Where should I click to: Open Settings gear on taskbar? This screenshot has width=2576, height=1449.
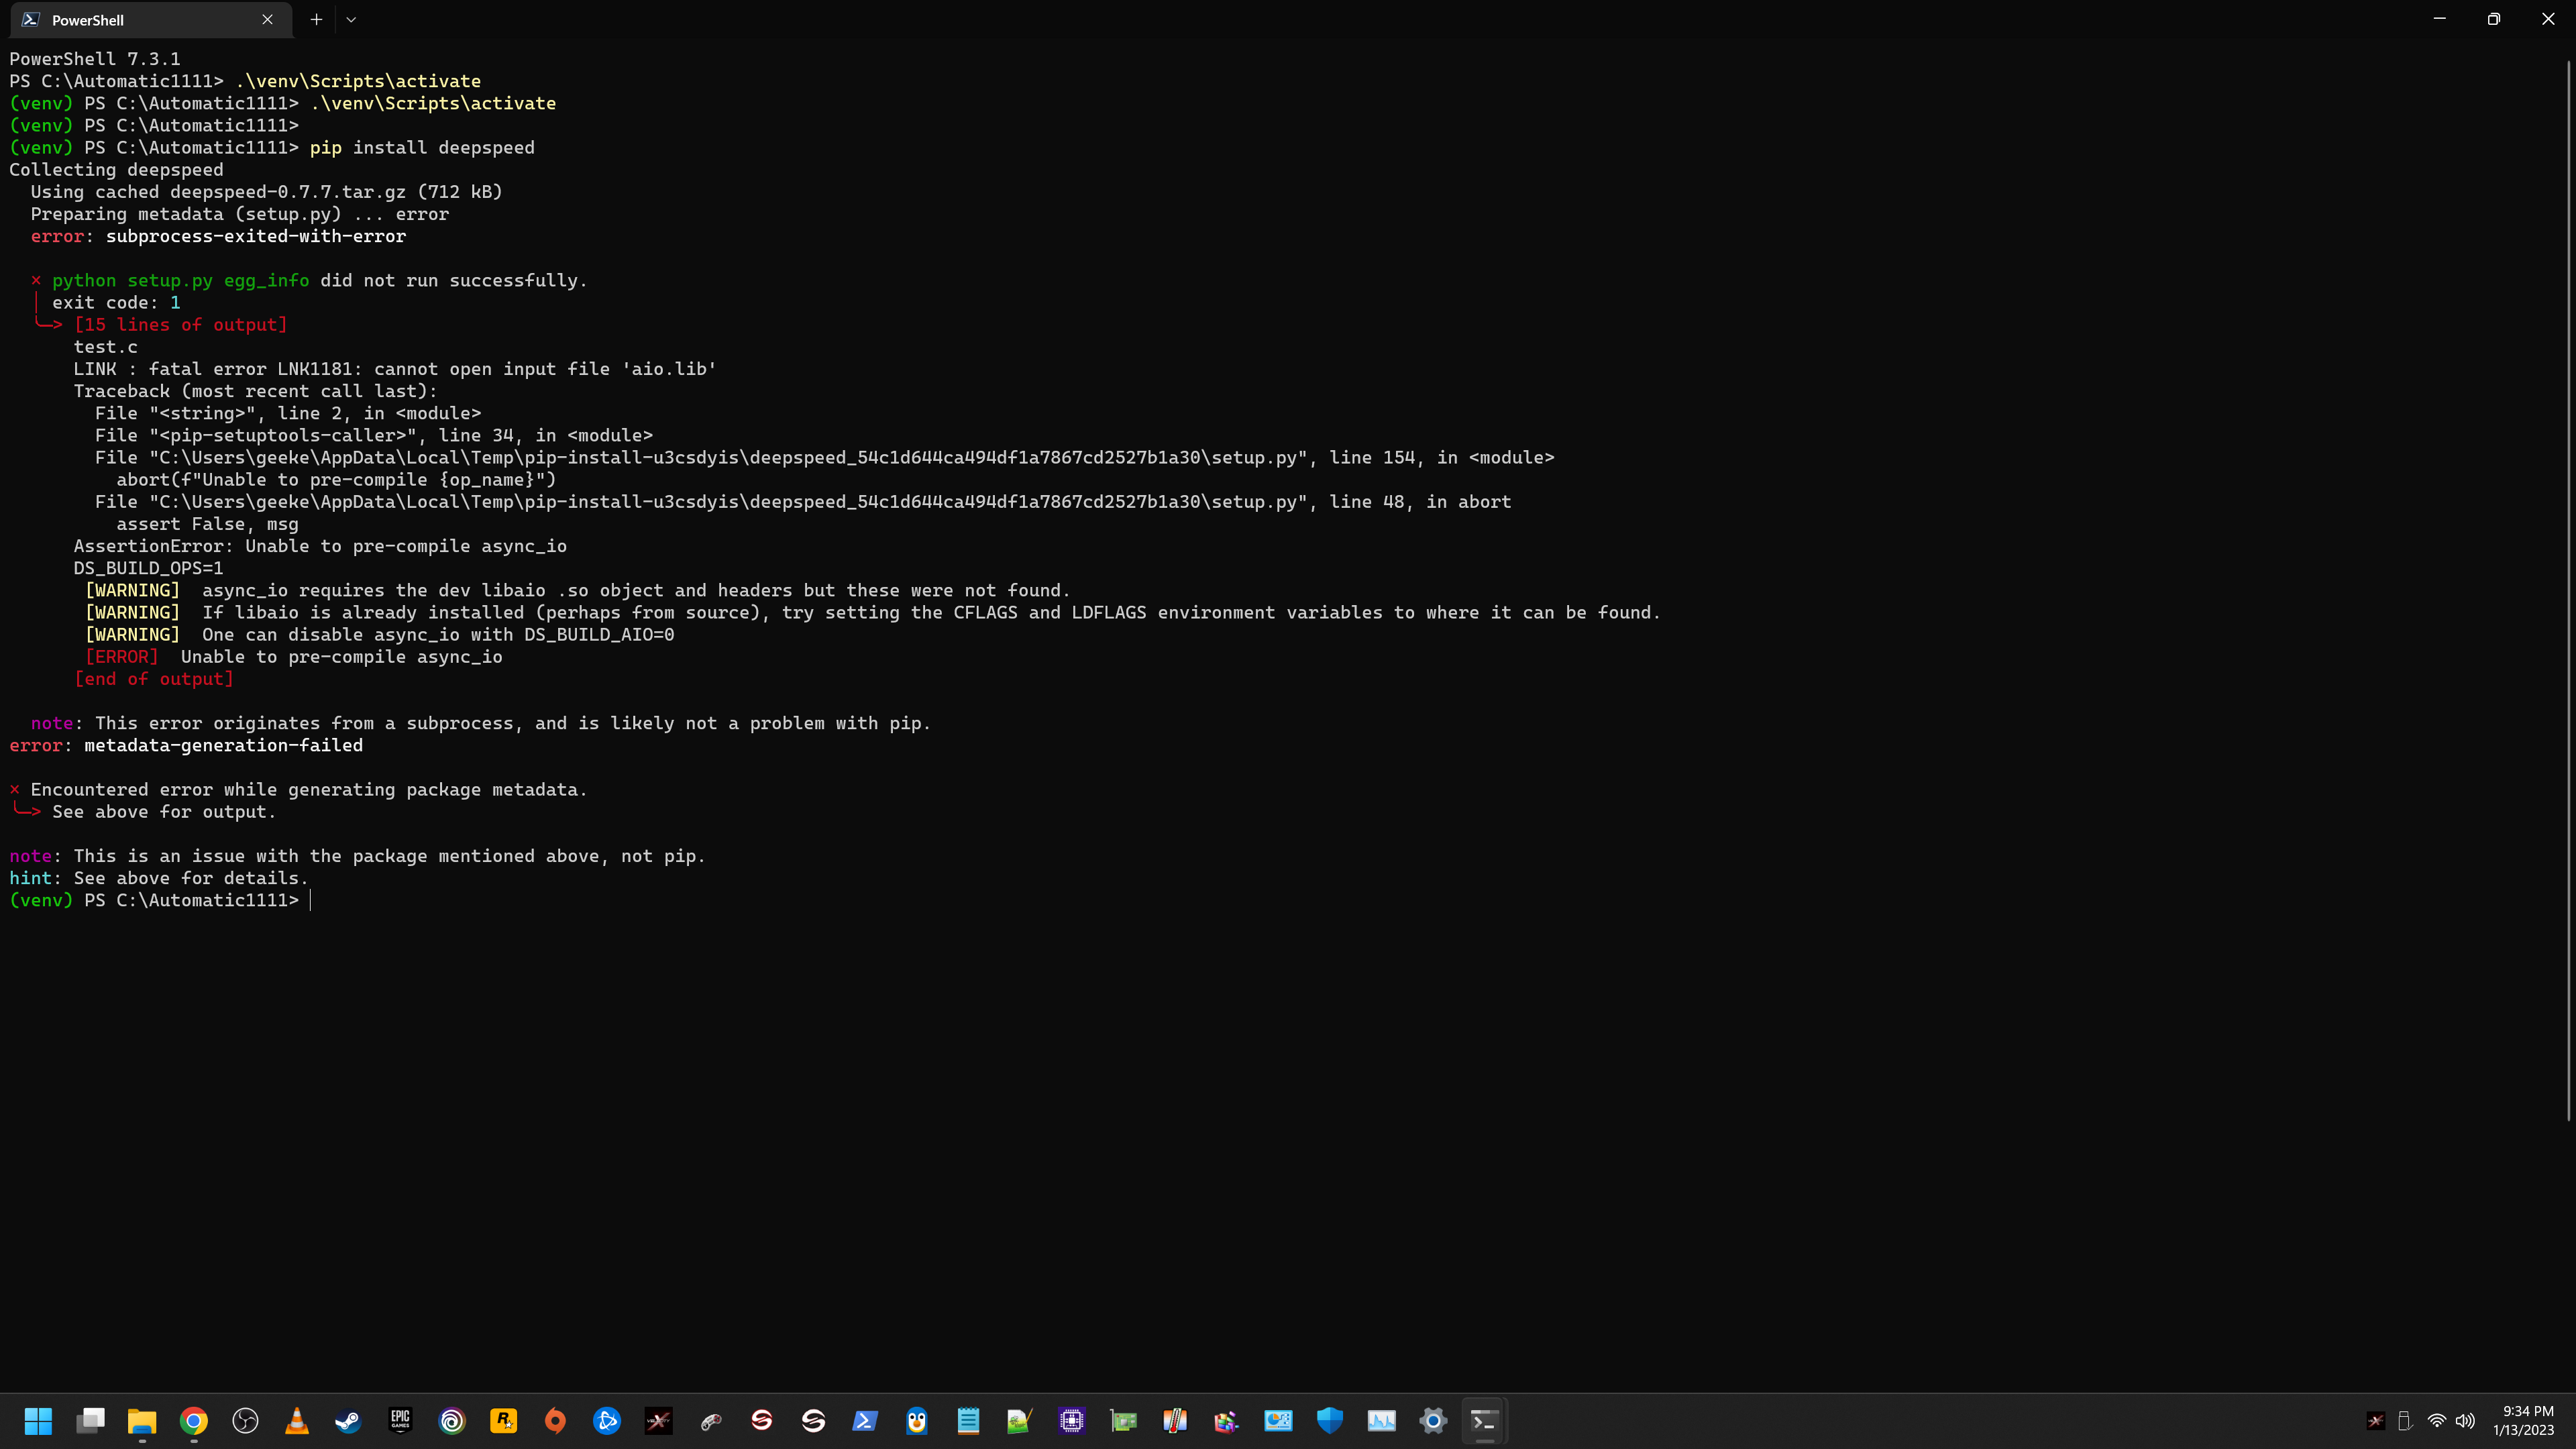pyautogui.click(x=1434, y=1421)
